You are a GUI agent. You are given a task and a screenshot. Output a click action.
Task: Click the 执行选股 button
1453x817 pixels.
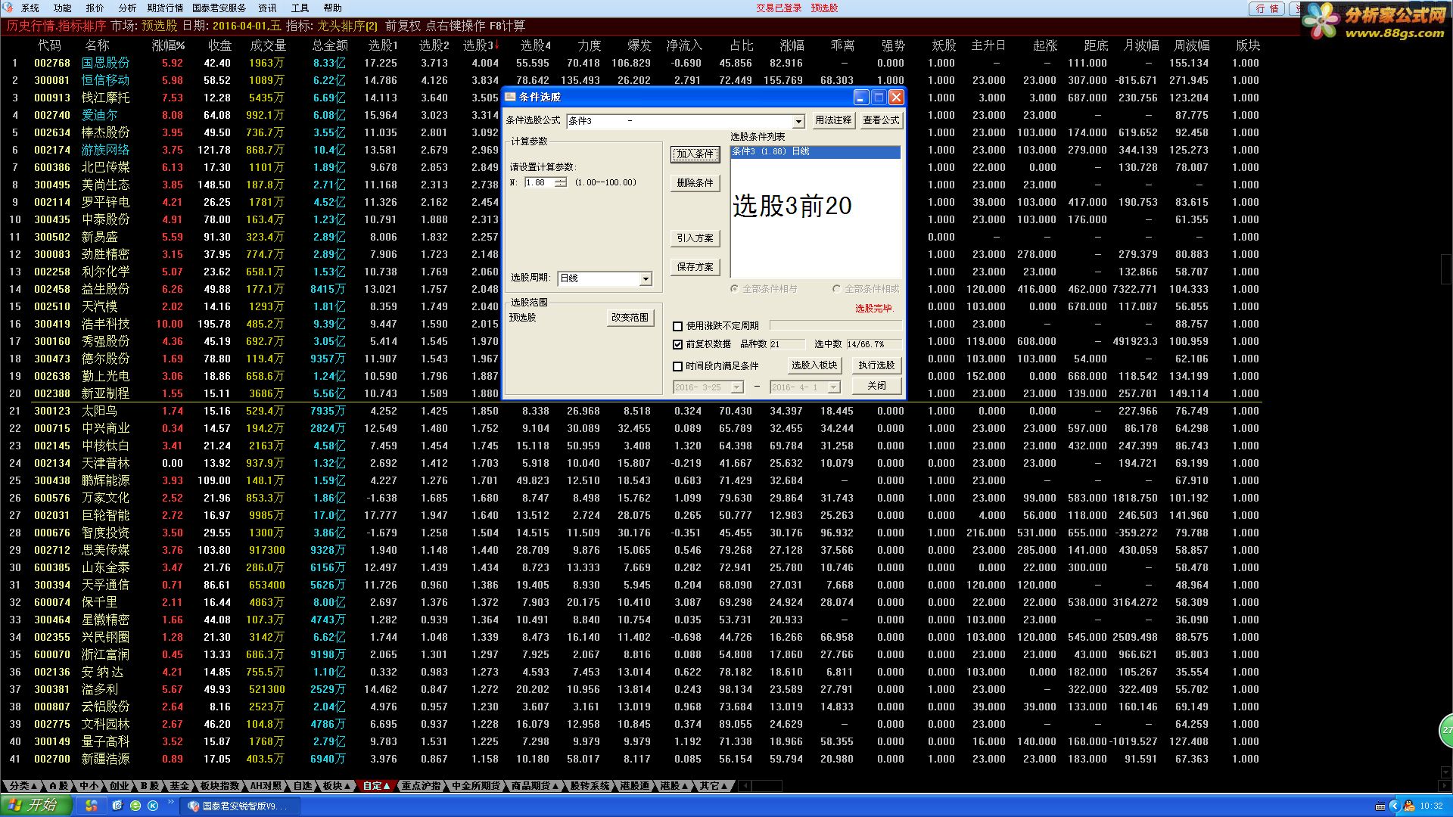876,365
